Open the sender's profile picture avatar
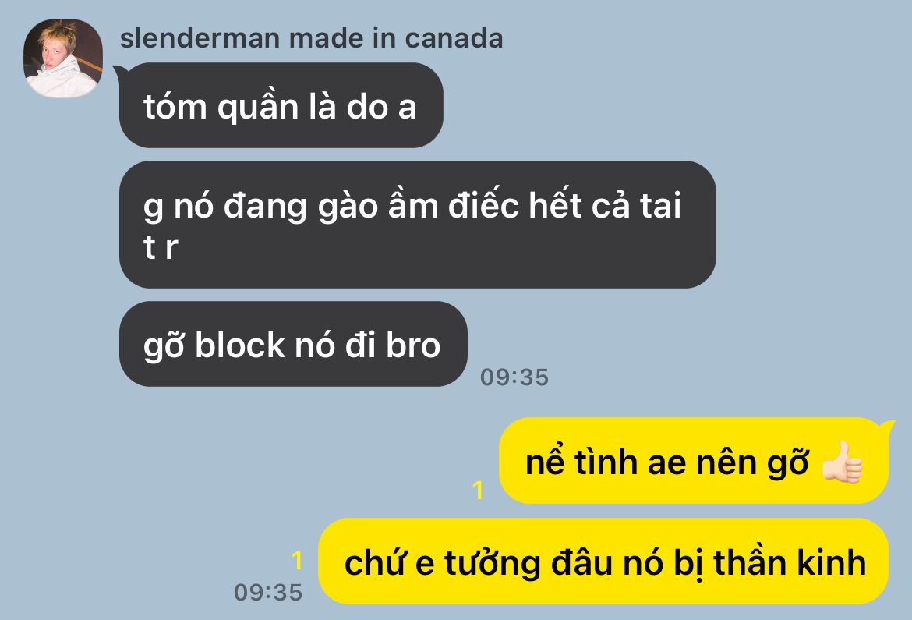The width and height of the screenshot is (912, 620). tap(63, 58)
